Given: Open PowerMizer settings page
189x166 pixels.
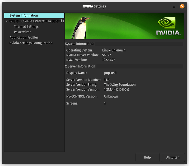Looking at the screenshot, I should (22, 32).
